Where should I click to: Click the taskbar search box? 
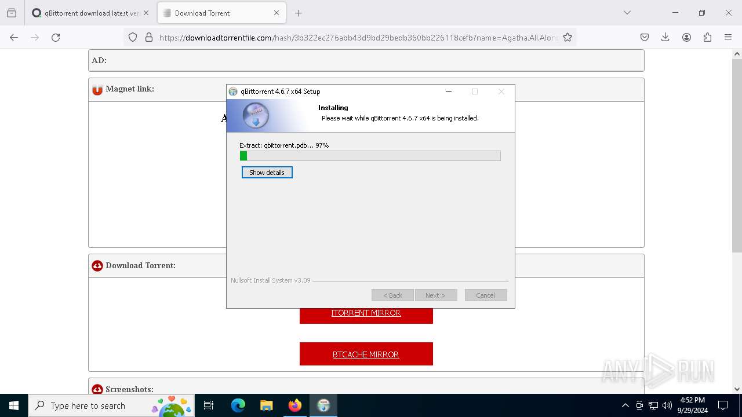(x=111, y=405)
